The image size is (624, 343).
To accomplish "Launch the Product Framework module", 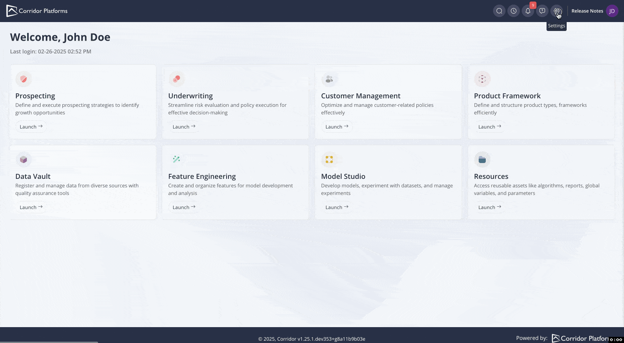I will point(490,127).
